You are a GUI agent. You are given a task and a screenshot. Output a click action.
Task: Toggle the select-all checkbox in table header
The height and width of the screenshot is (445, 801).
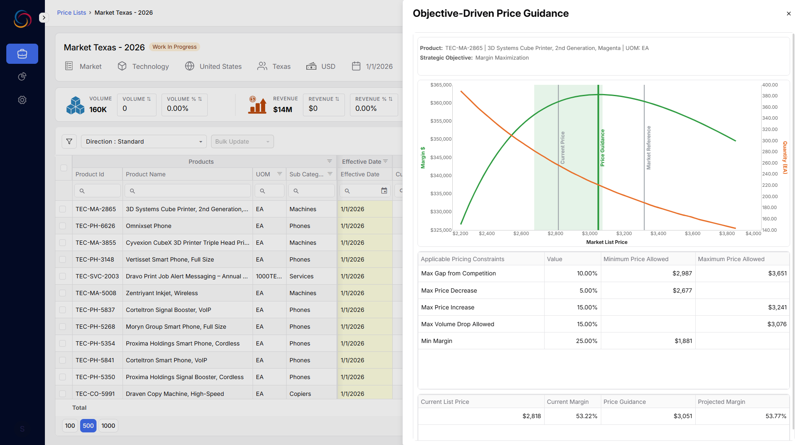64,168
